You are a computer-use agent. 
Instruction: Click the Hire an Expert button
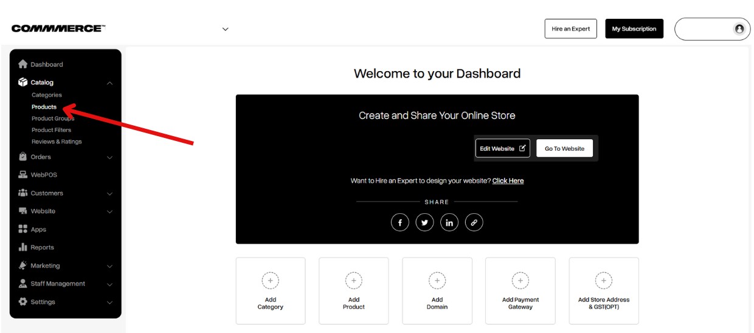(570, 29)
